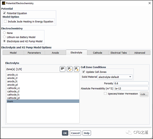Enable Species/Water Permeation checkbox
The width and height of the screenshot is (153, 139).
coord(105,94)
